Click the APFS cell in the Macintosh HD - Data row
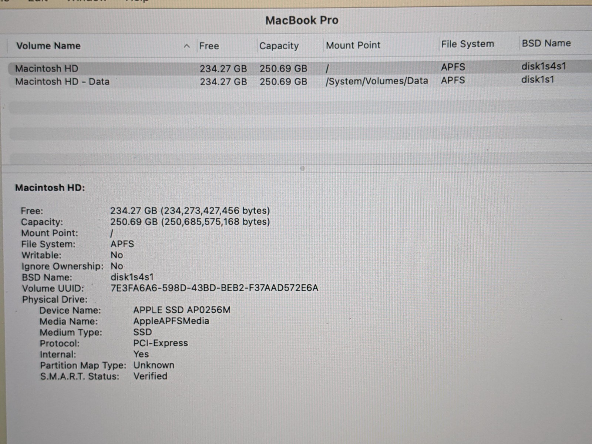 [453, 80]
